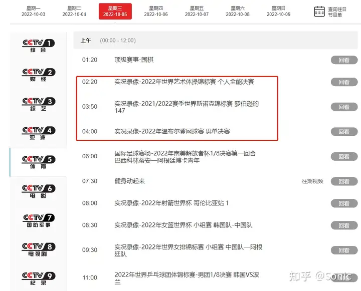
Task: Open 查询往日节目单 link
Action: [337, 12]
